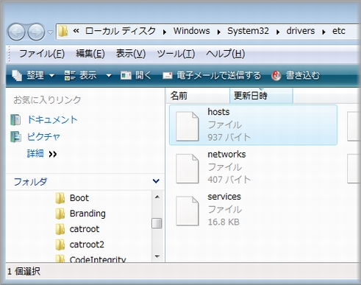
Task: Click the 書き込む burn disc button
Action: [296, 75]
